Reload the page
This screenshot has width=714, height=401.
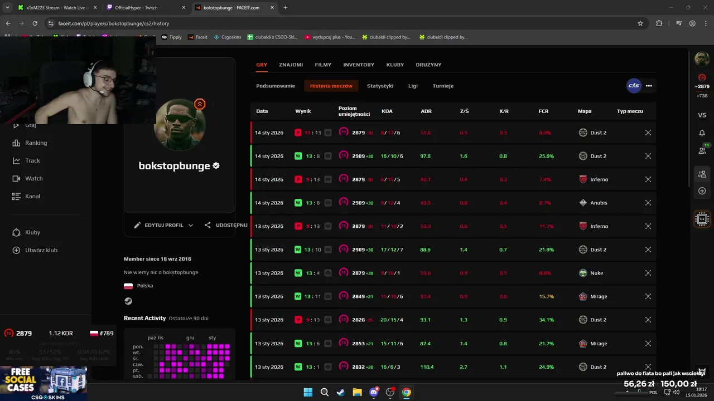(35, 23)
